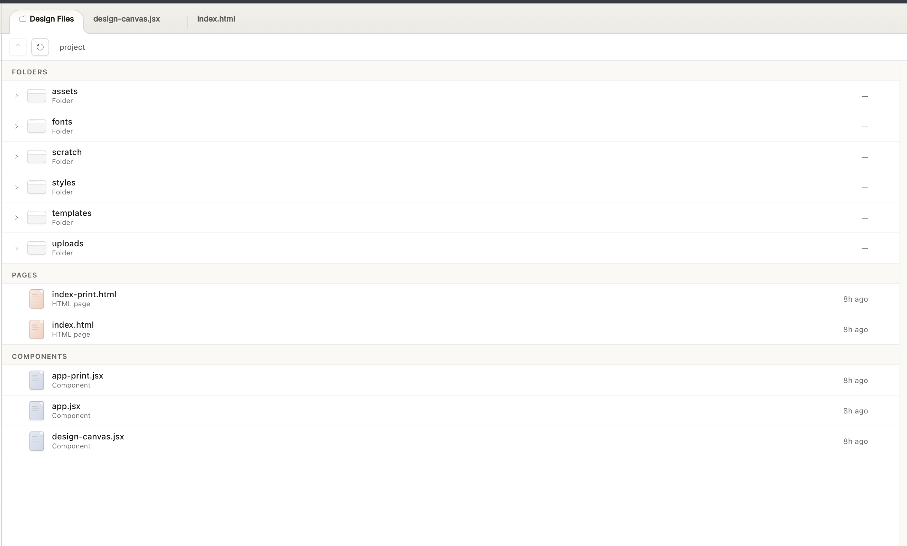907x546 pixels.
Task: Click the refresh icon next to the up arrow
Action: coord(40,47)
